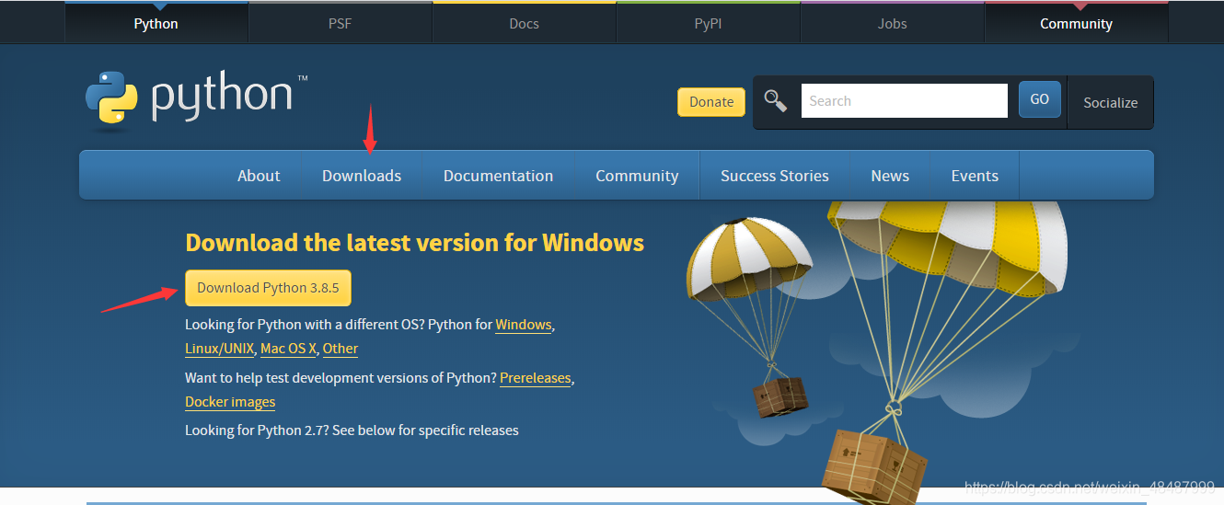
Task: Open the Prereleases link
Action: pyautogui.click(x=536, y=378)
